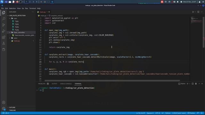Open editor More Actions ellipsis
The width and height of the screenshot is (205, 115).
point(201,12)
